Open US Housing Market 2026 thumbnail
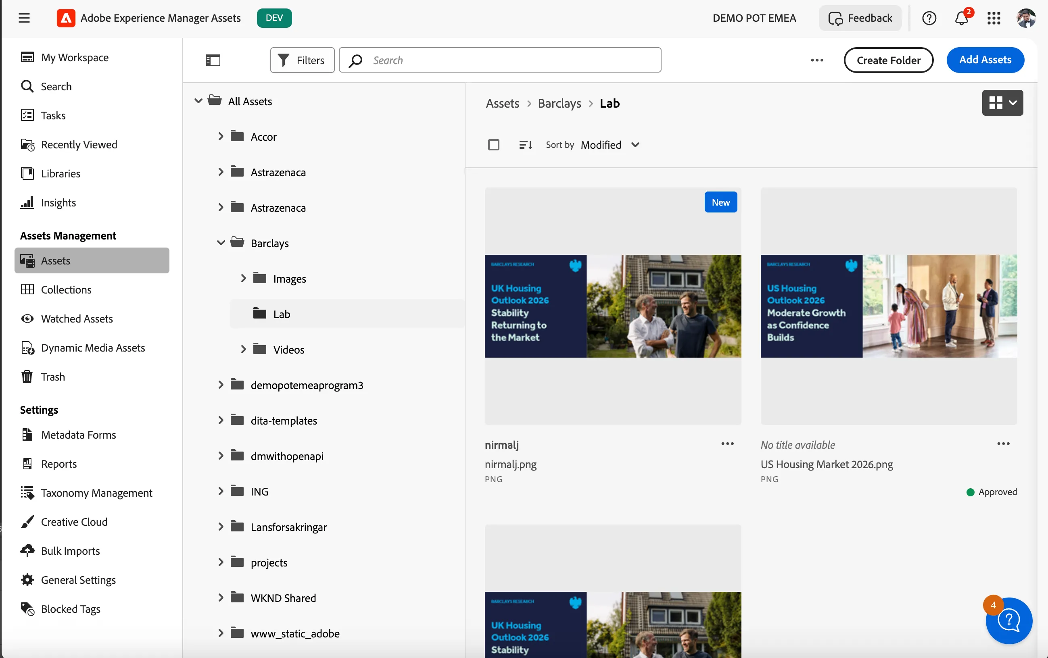This screenshot has width=1048, height=658. [888, 306]
